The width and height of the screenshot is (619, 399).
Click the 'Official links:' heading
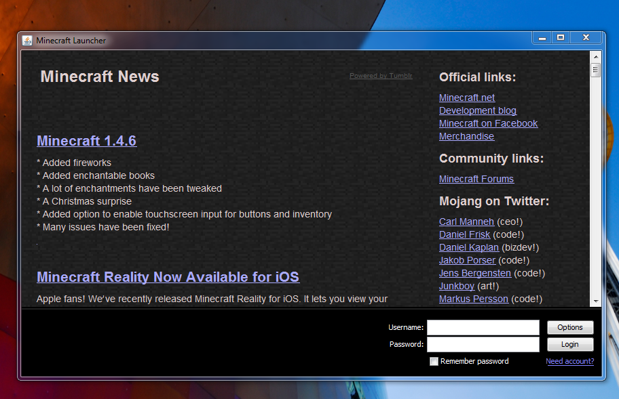(x=478, y=77)
